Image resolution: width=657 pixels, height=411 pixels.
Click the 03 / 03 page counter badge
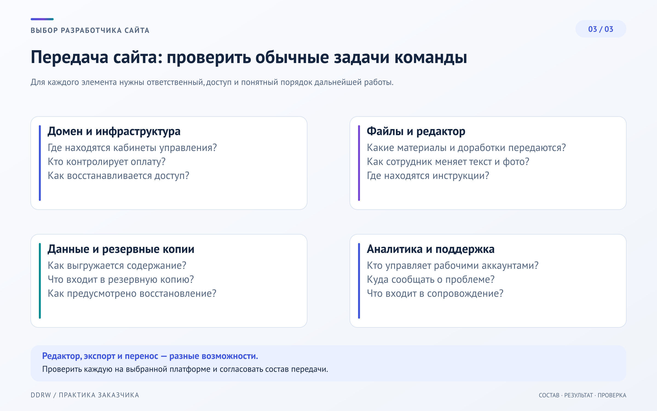(601, 29)
